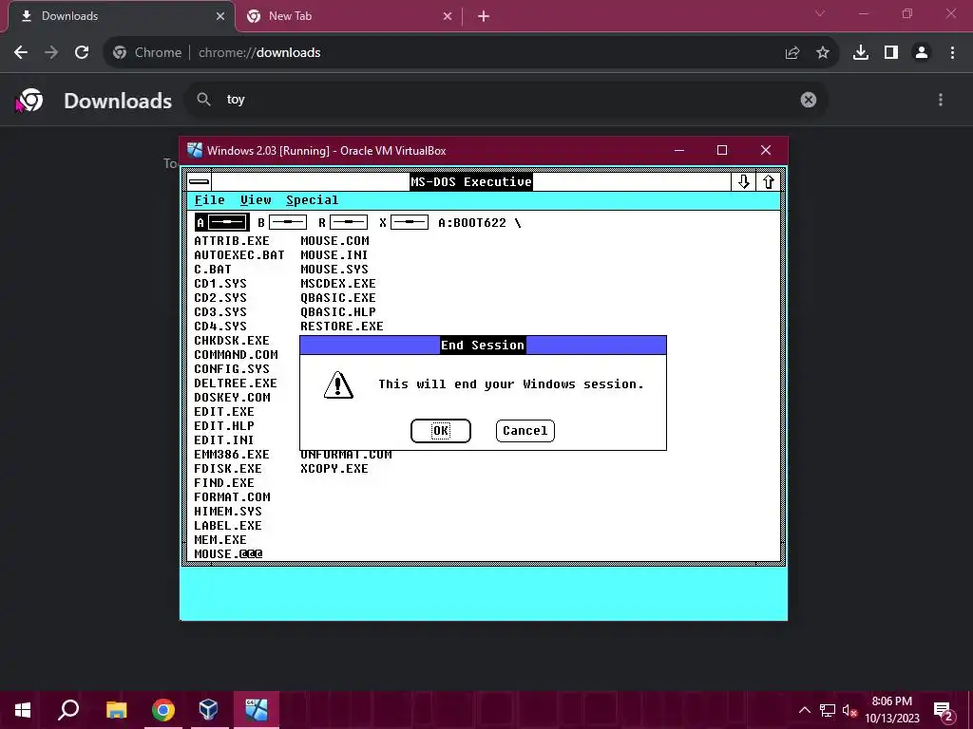Open Windows Start menu
This screenshot has height=729, width=973.
tap(23, 710)
